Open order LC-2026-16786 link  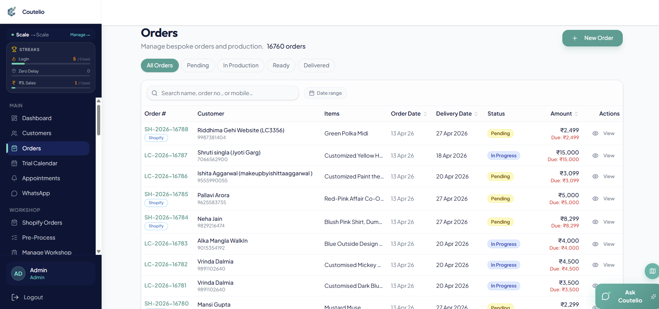(166, 176)
